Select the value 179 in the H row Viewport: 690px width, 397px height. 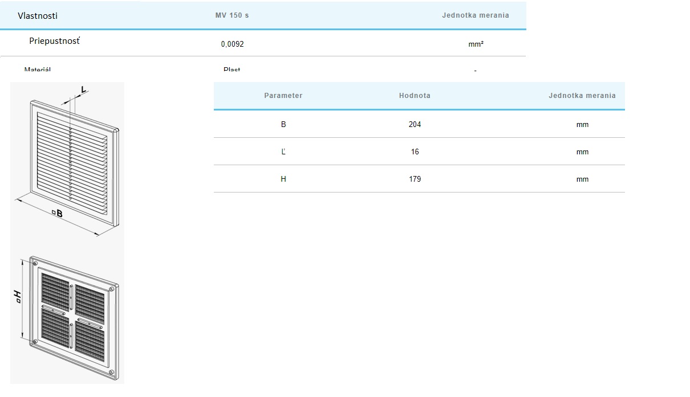[x=415, y=179]
